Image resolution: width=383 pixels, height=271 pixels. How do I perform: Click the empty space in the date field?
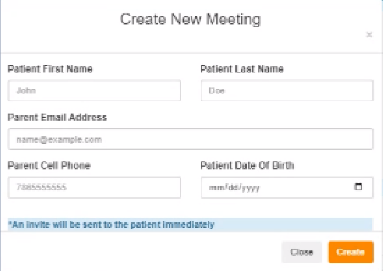coord(306,188)
